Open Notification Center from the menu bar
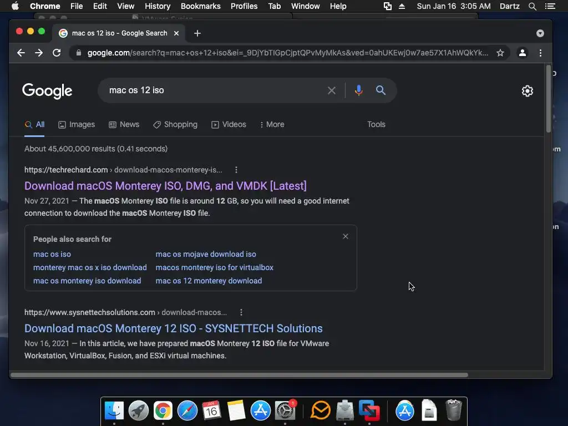Screen dimensions: 568x426 pyautogui.click(x=550, y=6)
